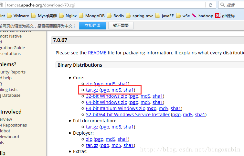Viewport: 244px width, 156px height.
Task: Click the search magnifier icon
Action: point(223,5)
